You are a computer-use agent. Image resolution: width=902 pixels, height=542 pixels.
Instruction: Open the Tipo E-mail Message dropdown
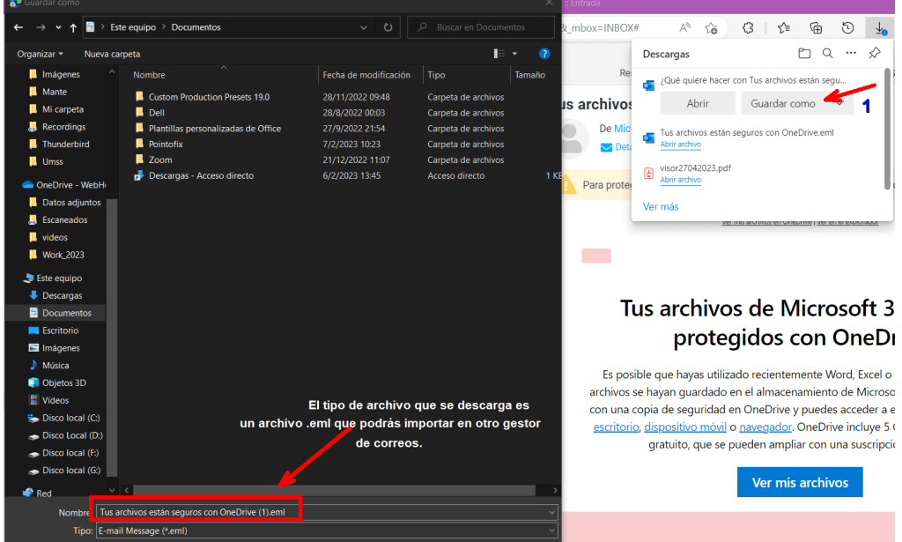[327, 531]
